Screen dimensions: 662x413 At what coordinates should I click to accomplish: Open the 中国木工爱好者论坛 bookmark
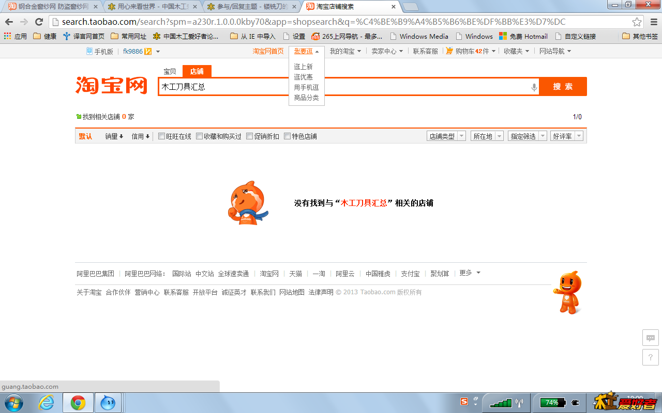tap(186, 36)
